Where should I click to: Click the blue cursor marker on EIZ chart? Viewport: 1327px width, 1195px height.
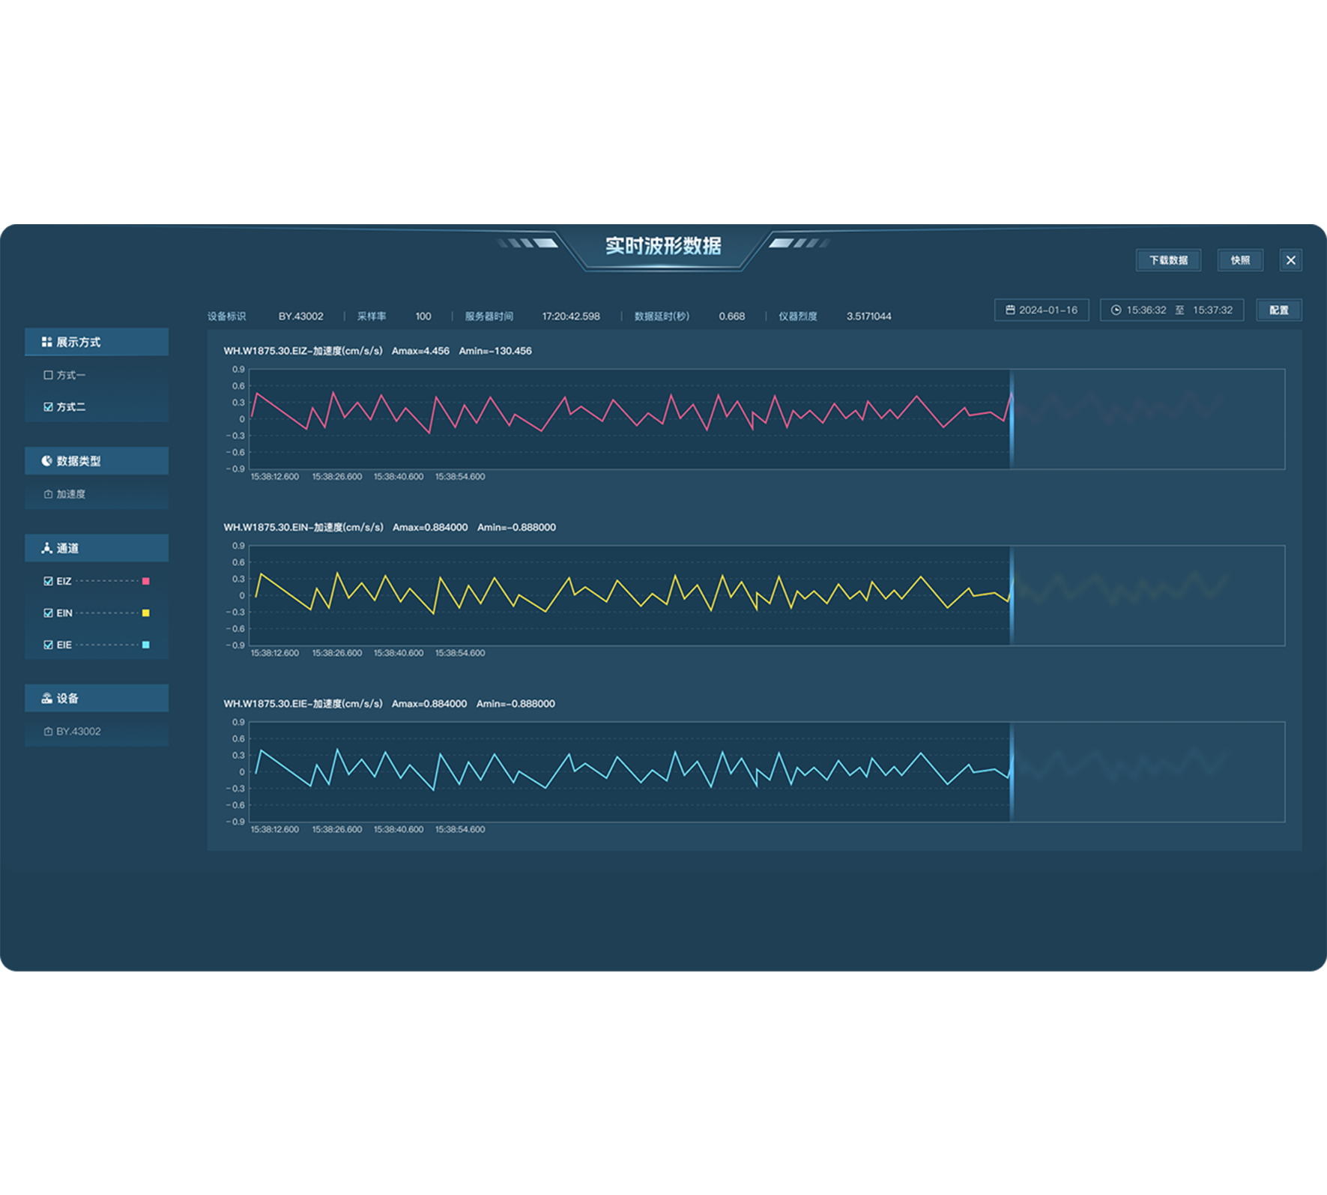[1011, 419]
